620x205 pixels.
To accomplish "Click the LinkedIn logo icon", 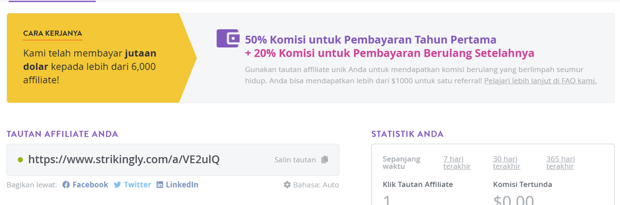I will coord(160,185).
